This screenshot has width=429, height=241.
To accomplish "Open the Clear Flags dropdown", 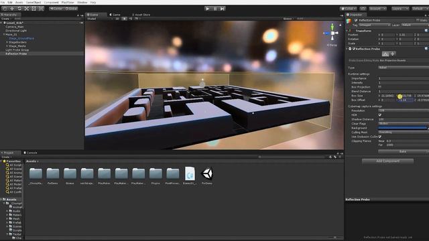I will point(404,124).
